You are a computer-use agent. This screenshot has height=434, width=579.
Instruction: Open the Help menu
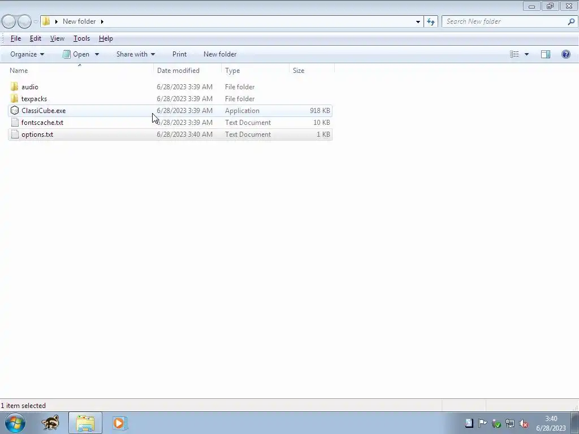point(106,38)
